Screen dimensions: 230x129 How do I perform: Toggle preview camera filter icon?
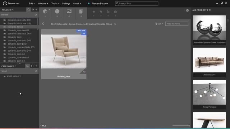click(115, 12)
